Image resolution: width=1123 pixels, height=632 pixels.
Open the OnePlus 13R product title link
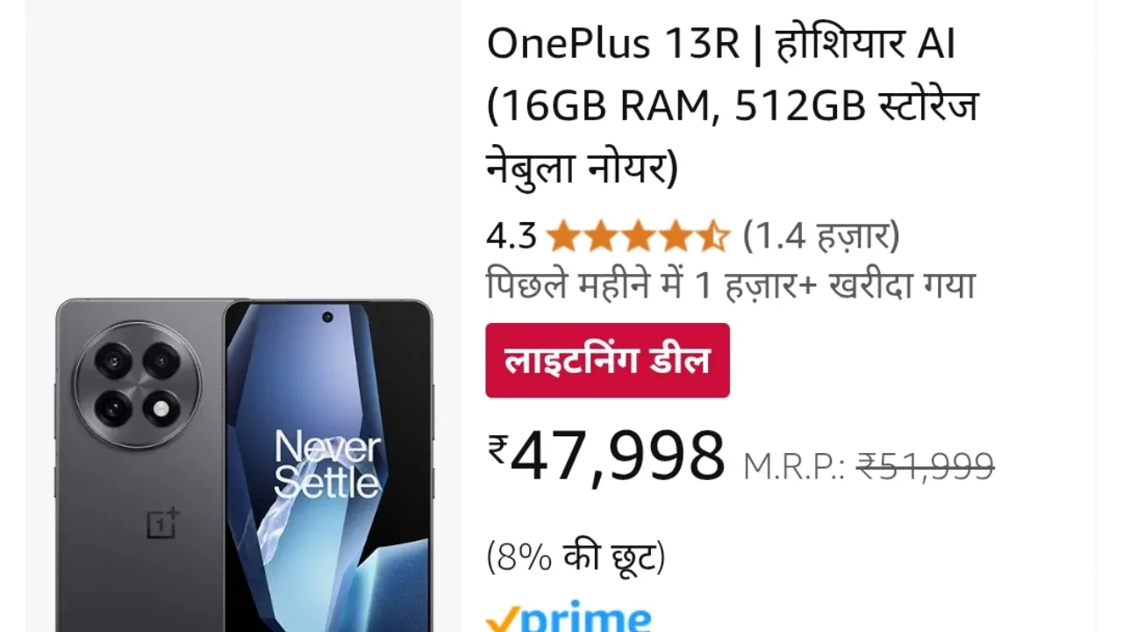732,105
